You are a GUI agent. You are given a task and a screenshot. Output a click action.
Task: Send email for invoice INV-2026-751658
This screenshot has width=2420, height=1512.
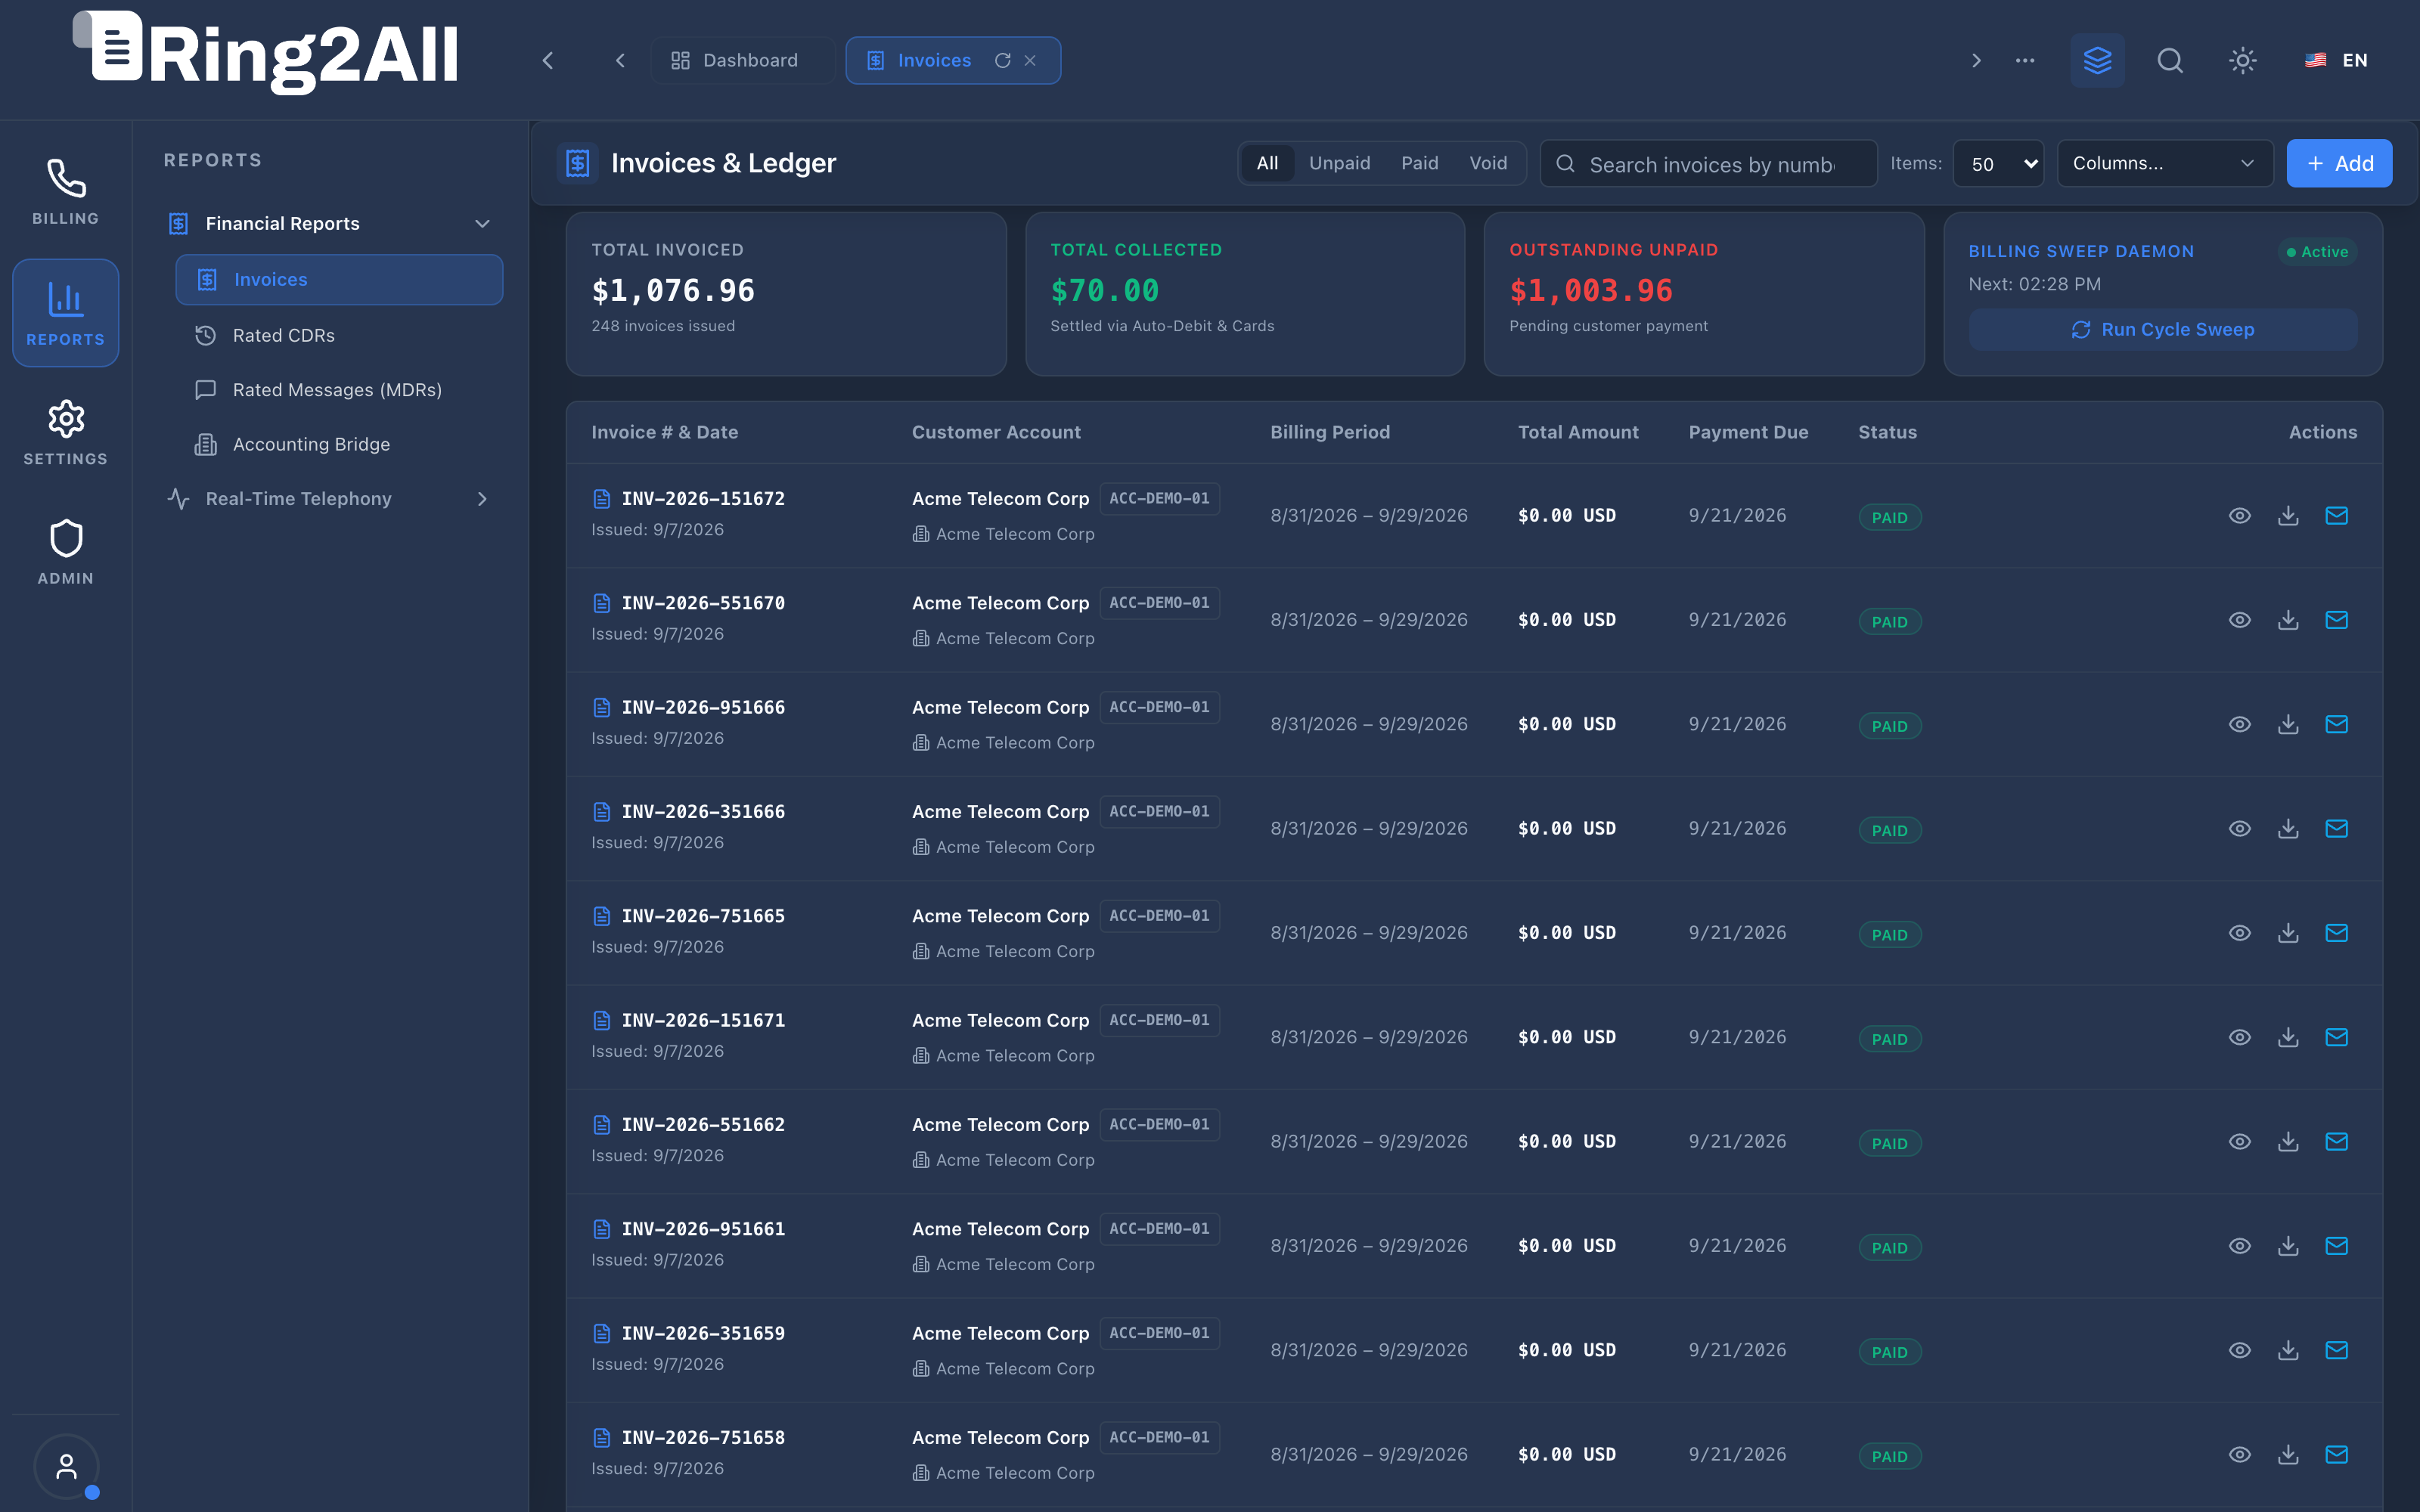[2336, 1455]
